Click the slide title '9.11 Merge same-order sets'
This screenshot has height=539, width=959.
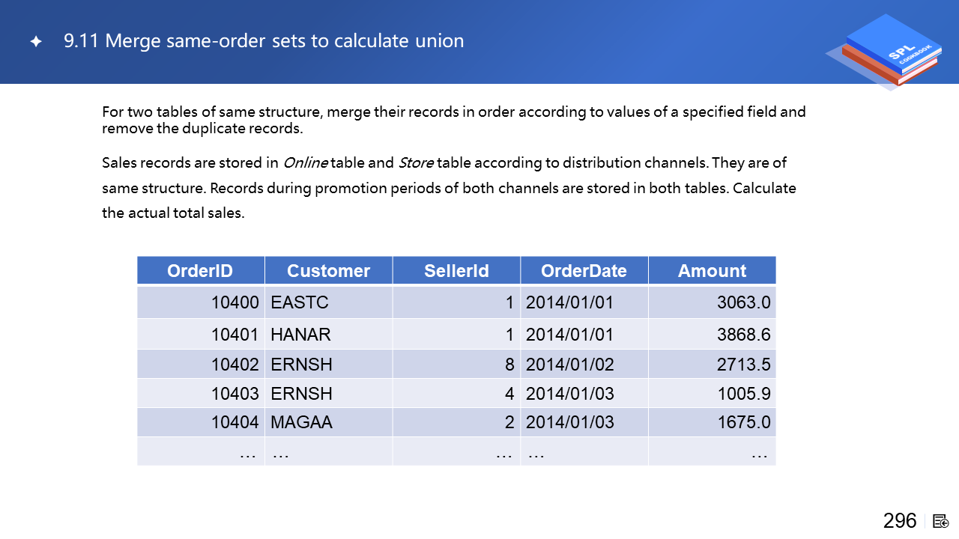264,40
